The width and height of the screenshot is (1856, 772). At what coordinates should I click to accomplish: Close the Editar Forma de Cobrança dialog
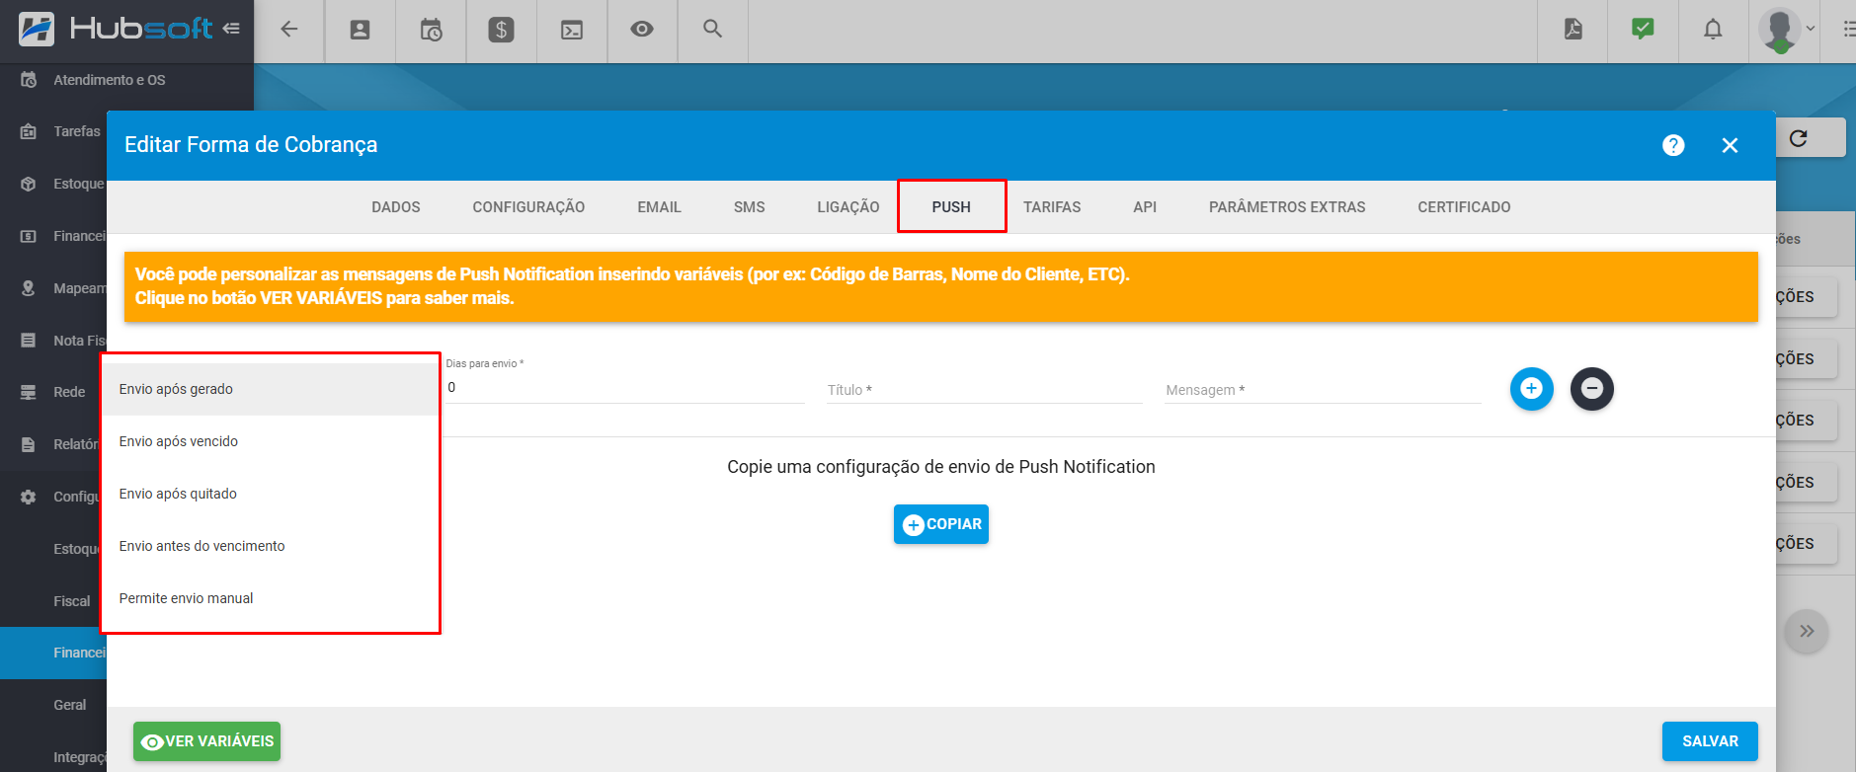pos(1730,145)
